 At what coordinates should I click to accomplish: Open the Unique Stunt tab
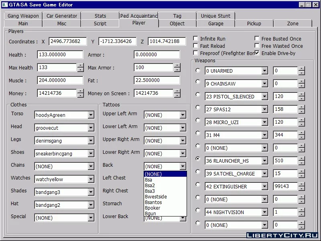(215, 16)
